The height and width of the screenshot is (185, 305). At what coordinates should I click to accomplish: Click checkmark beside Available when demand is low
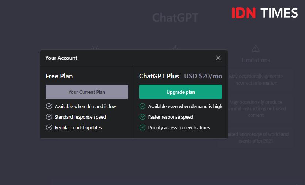coord(49,106)
